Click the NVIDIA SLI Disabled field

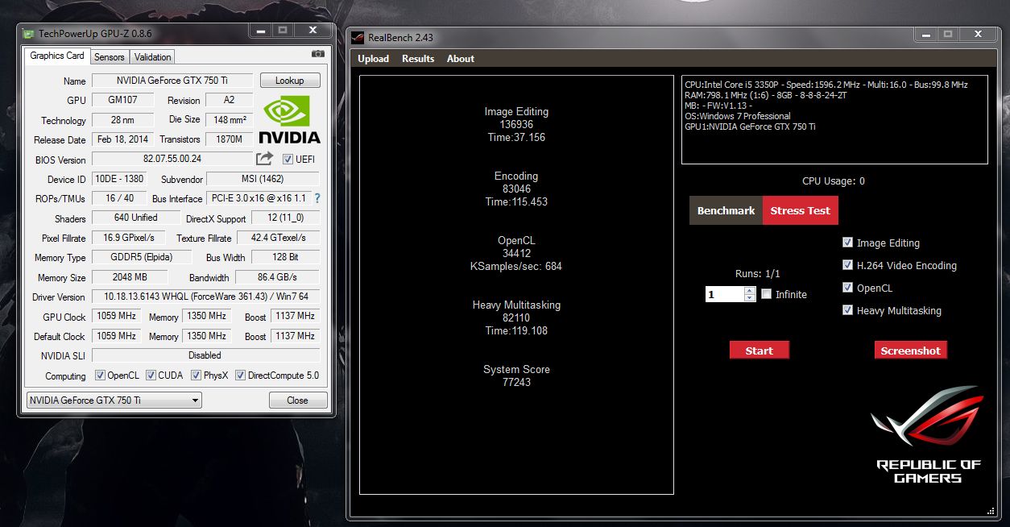coord(205,355)
